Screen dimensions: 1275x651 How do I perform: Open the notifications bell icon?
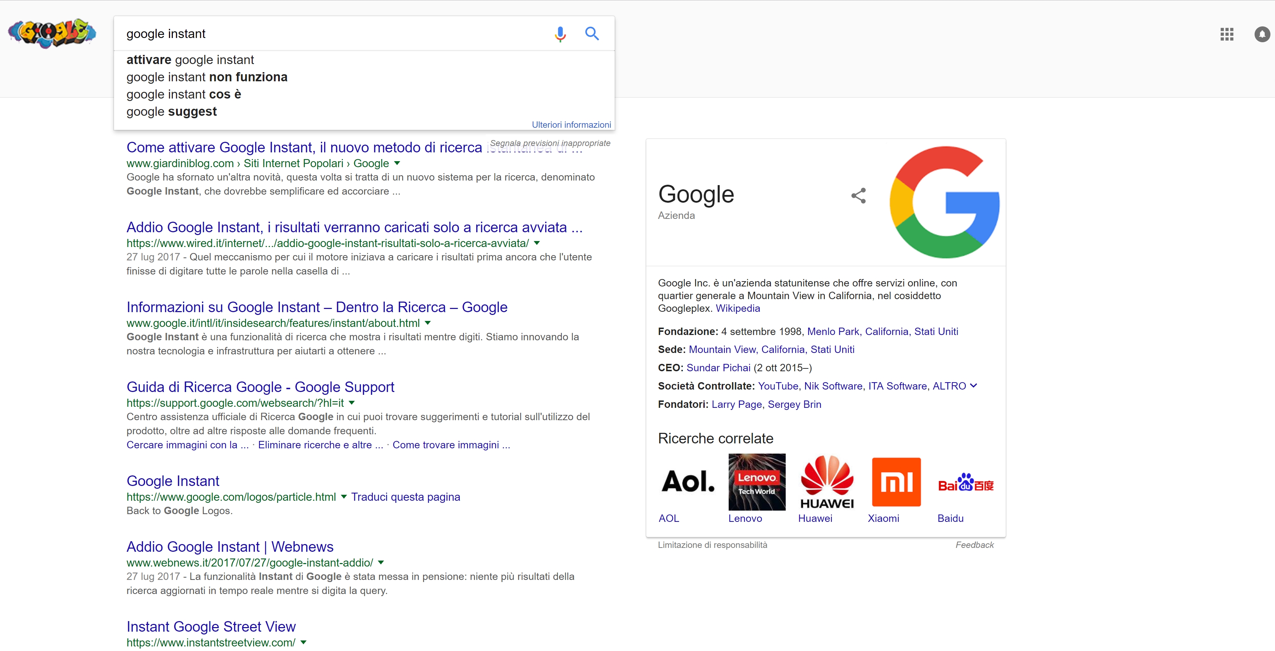[1262, 34]
